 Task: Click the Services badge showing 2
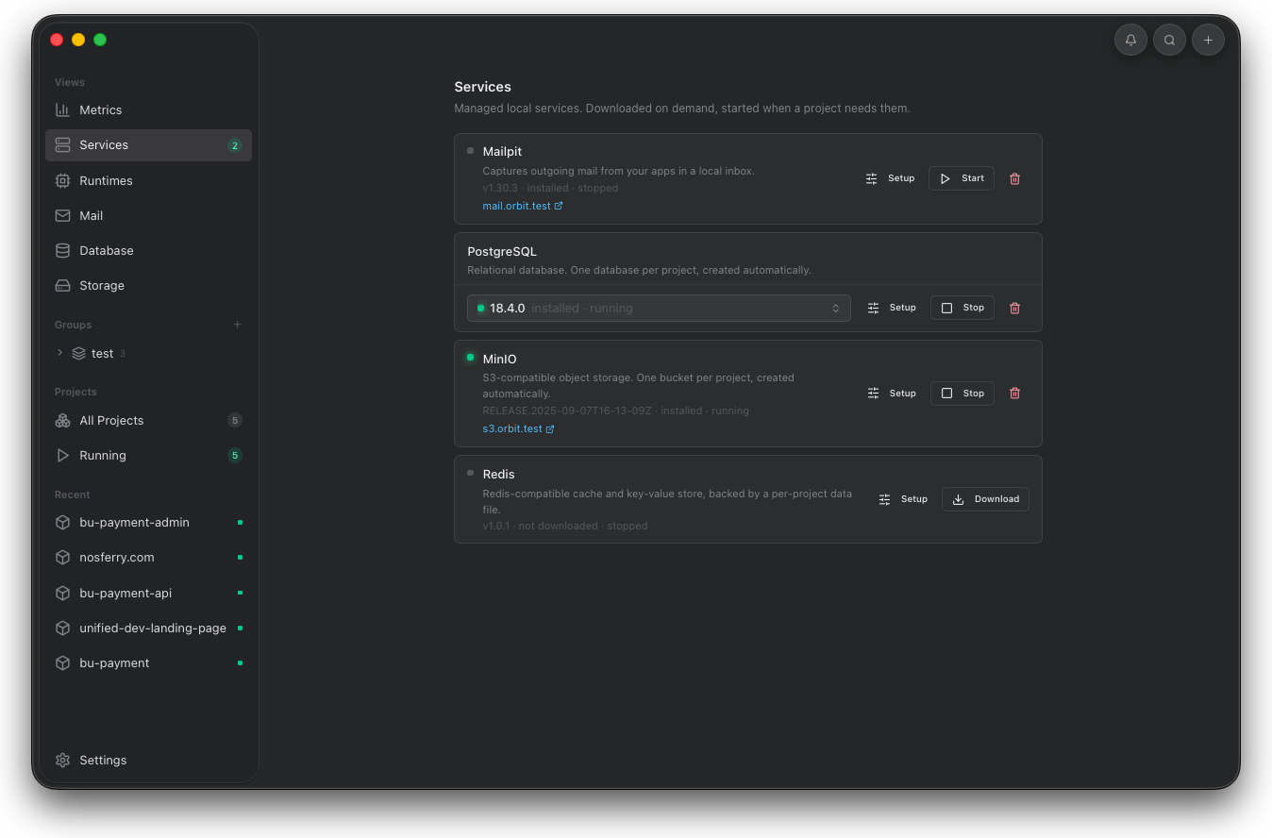coord(235,145)
